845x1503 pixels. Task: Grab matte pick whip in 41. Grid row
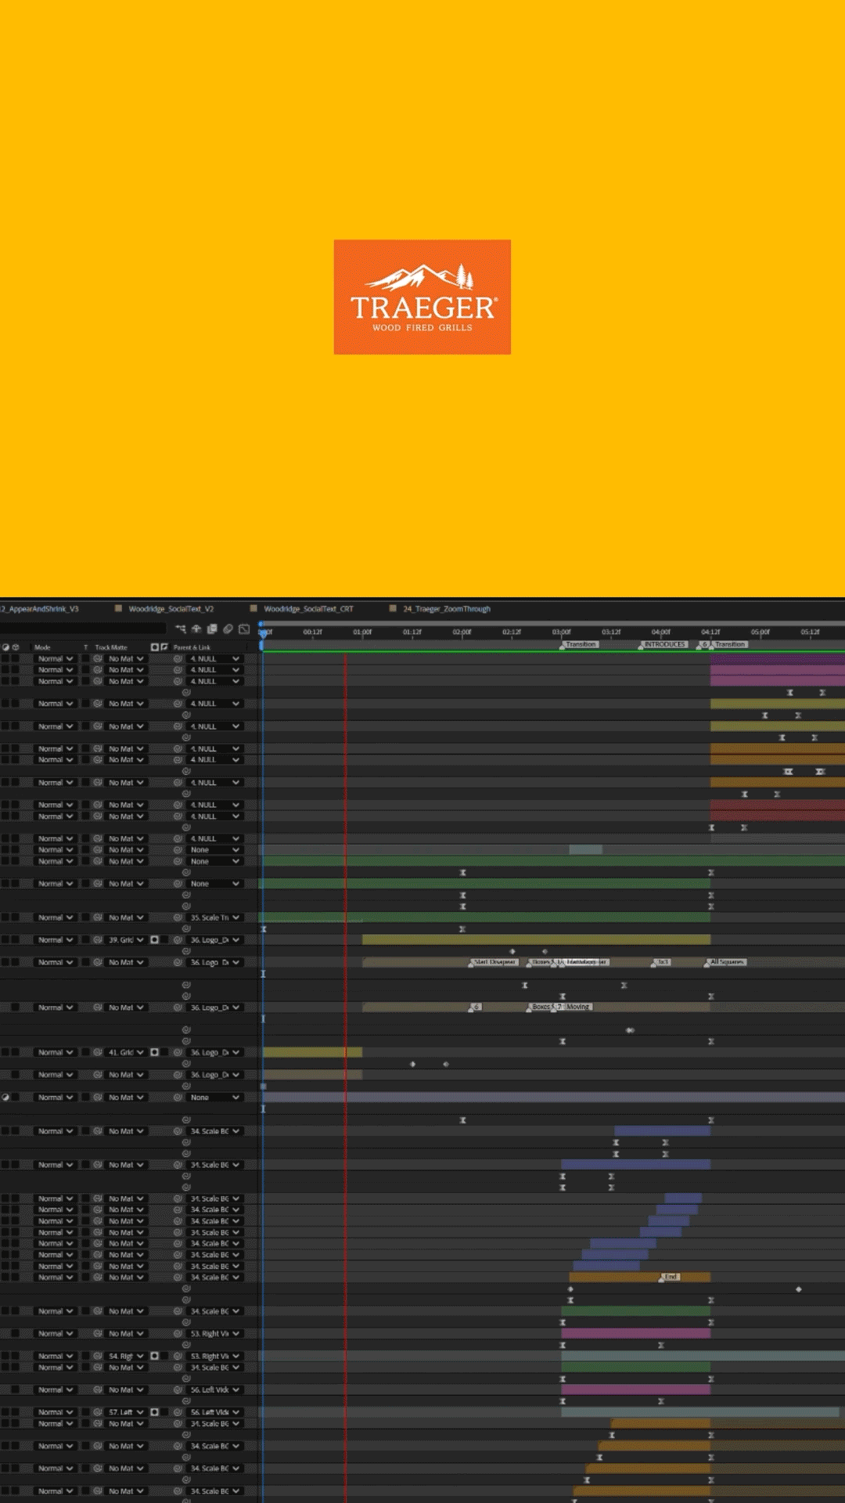98,1053
